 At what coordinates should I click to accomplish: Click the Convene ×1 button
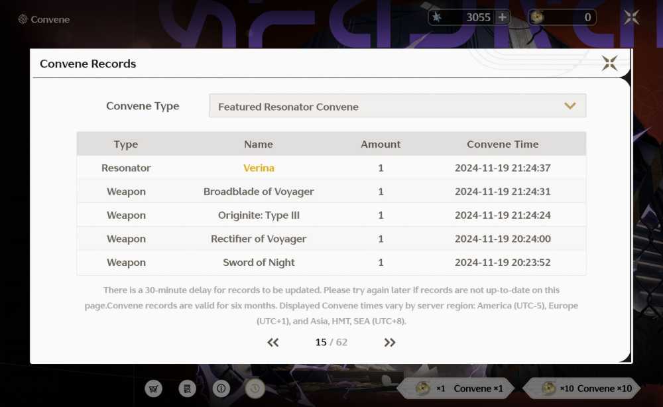click(x=456, y=388)
